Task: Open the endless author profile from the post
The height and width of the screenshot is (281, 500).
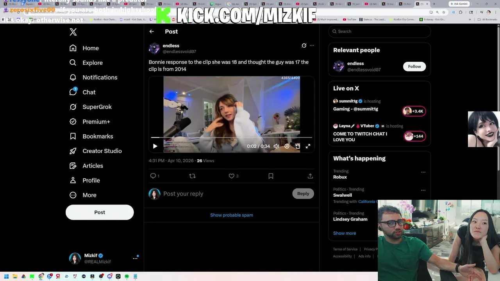Action: click(171, 46)
